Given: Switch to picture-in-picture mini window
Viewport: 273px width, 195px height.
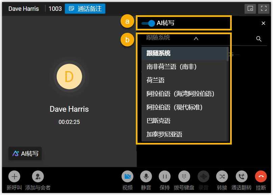Looking at the screenshot, I should click(x=250, y=9).
